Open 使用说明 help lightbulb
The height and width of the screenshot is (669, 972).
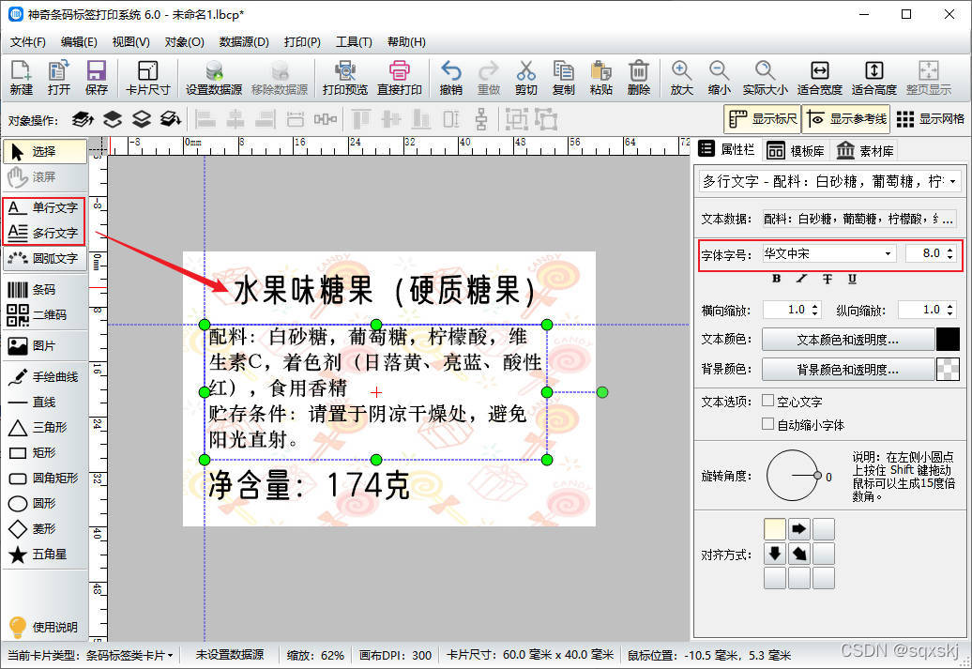(43, 627)
